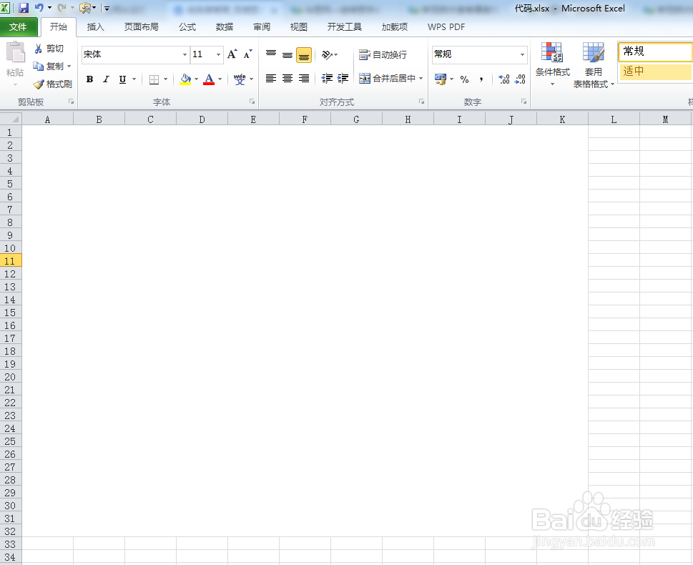Screen dimensions: 693x565
Task: Toggle Underline formatting
Action: (122, 79)
